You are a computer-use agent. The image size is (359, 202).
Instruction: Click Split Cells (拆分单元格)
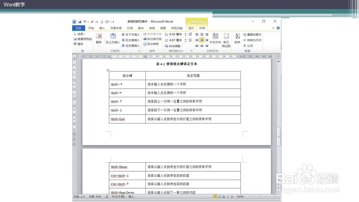coord(152,39)
